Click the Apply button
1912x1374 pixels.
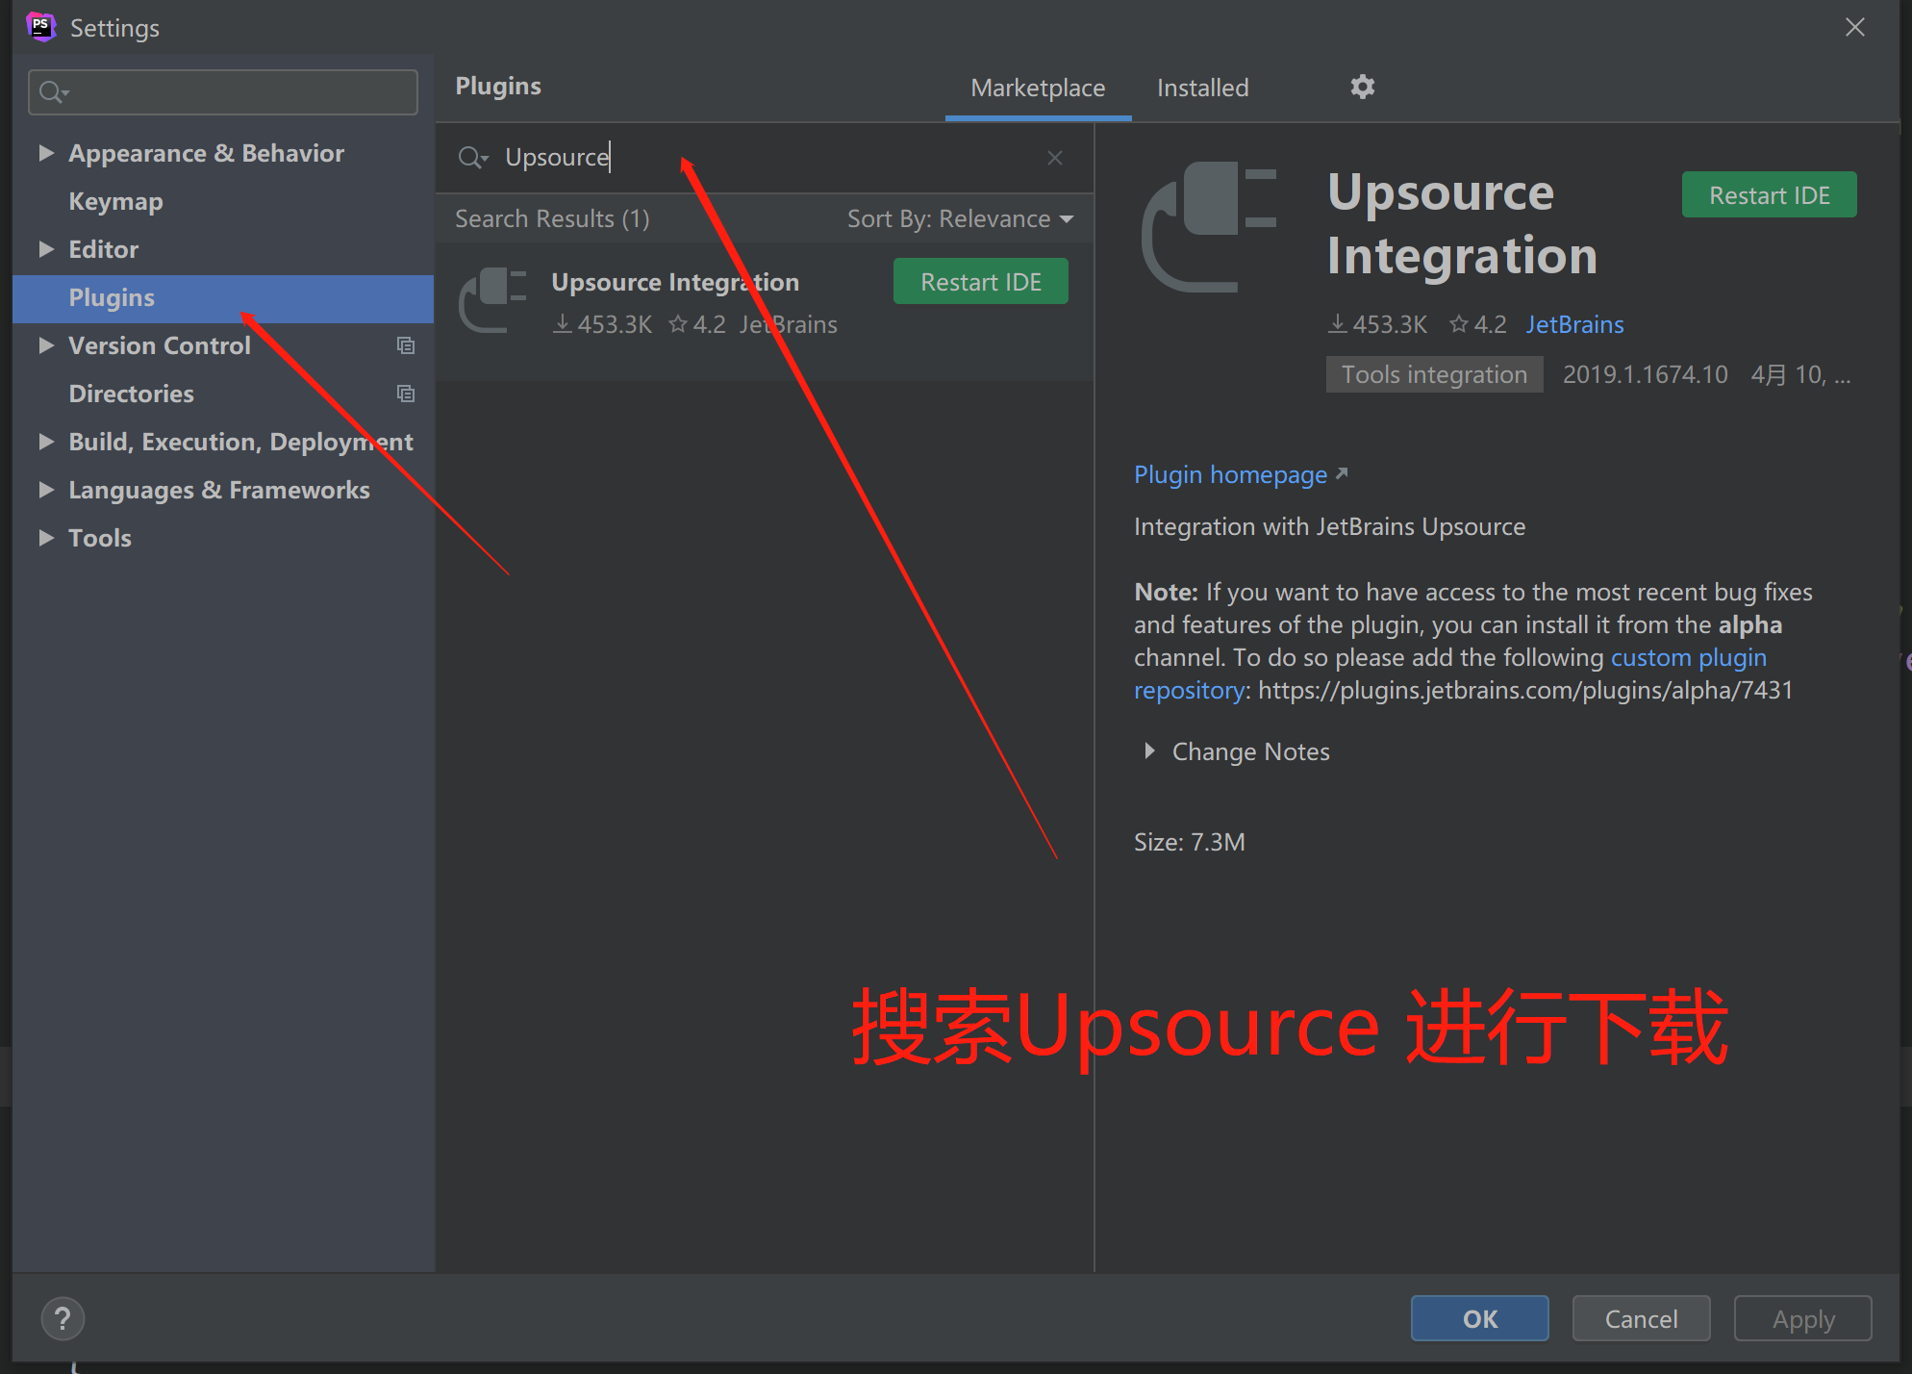(x=1802, y=1318)
